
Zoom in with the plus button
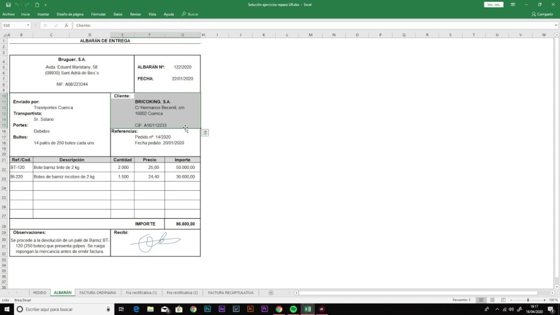[544, 300]
